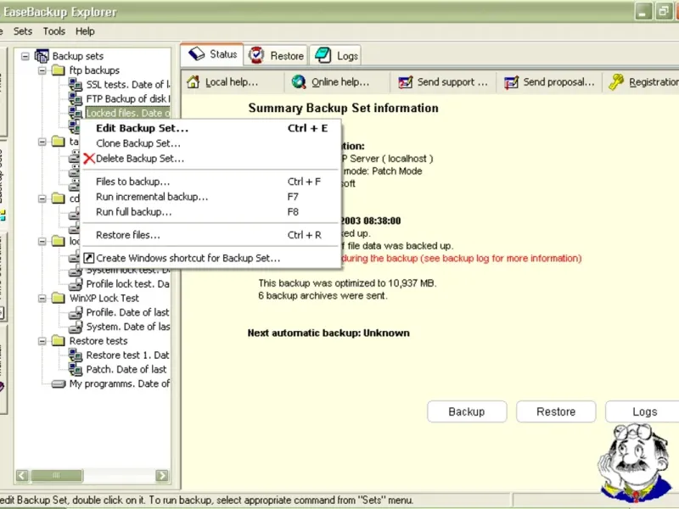Select Create Windows shortcut for Backup Set
This screenshot has width=679, height=509.
pos(211,258)
